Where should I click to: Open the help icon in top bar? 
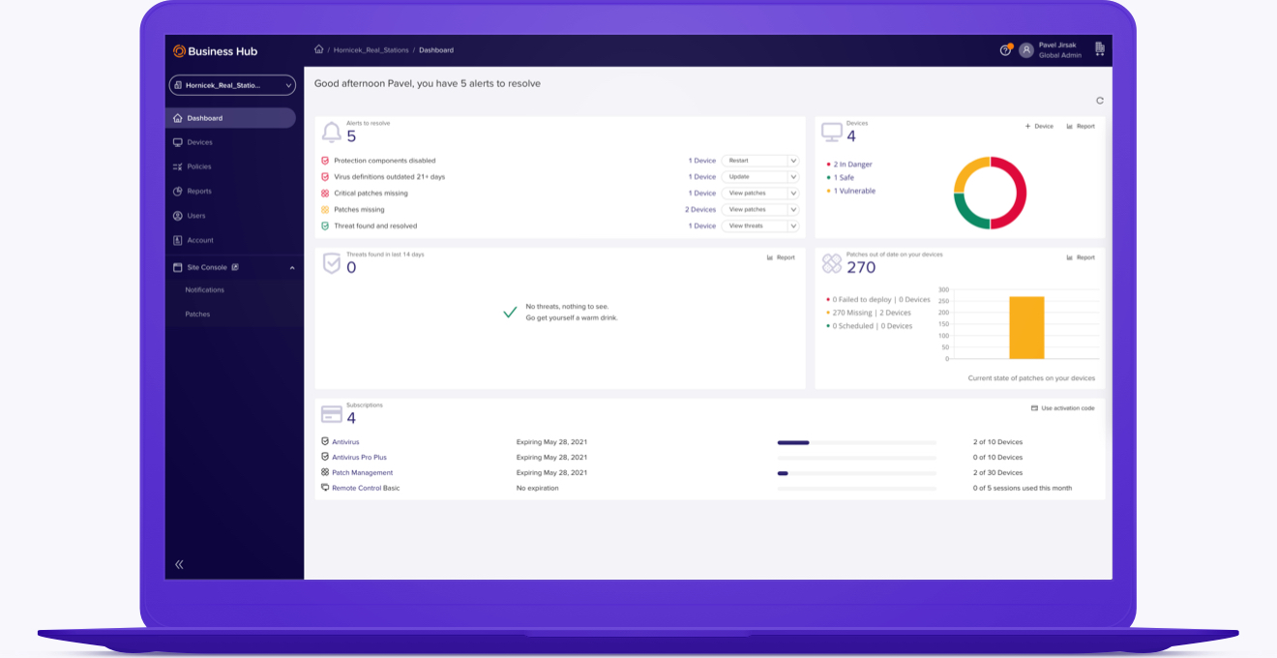pos(1005,50)
